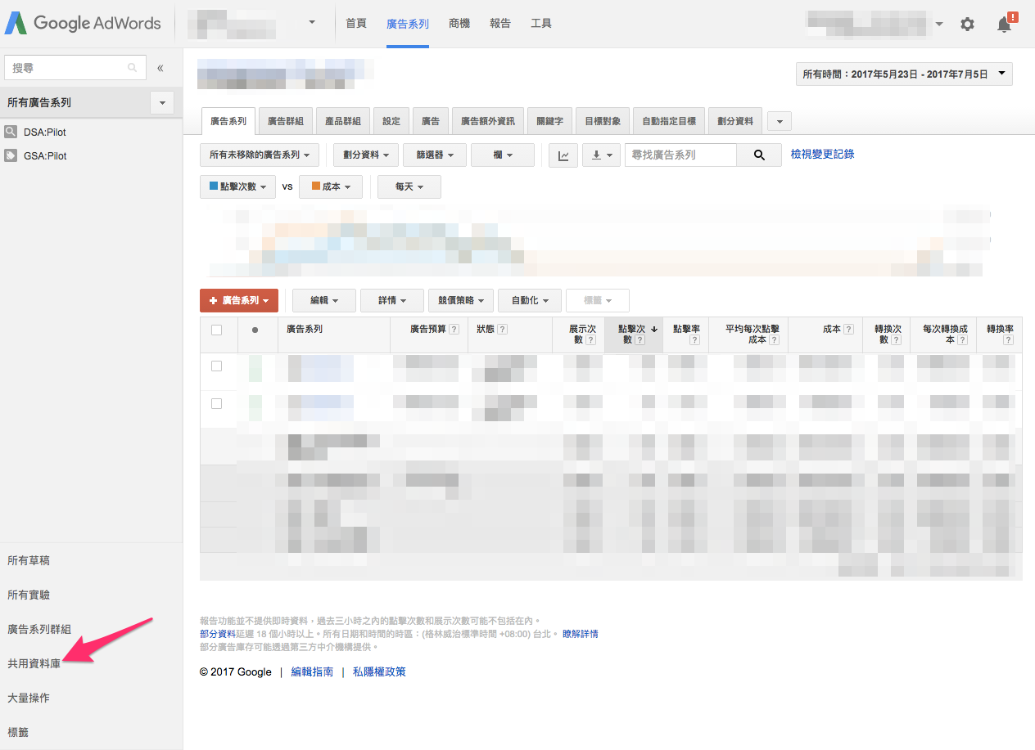Tick the select-all checkbox in table header

[x=216, y=330]
